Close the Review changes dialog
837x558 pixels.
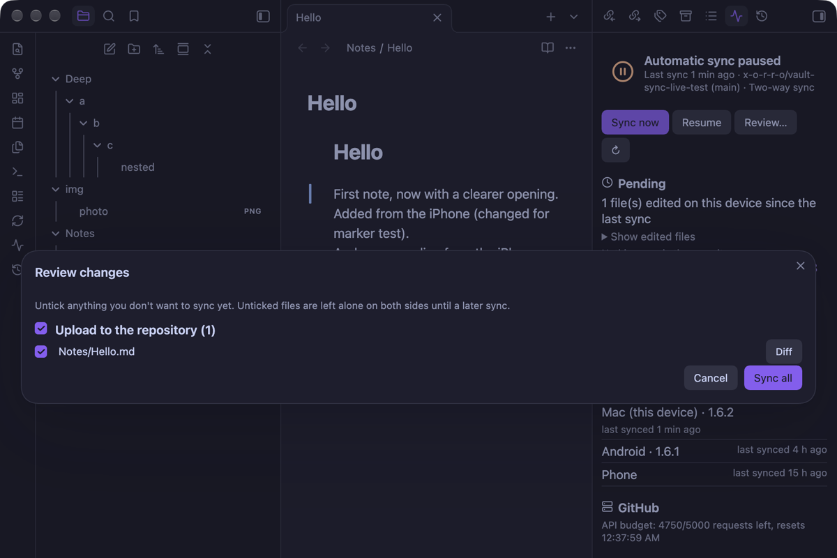[x=801, y=266]
